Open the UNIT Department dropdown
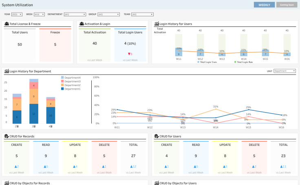300x185 pixels. 285,71
